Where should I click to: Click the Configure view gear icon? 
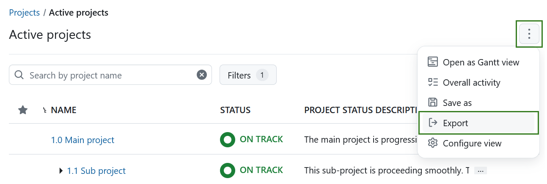tap(432, 143)
